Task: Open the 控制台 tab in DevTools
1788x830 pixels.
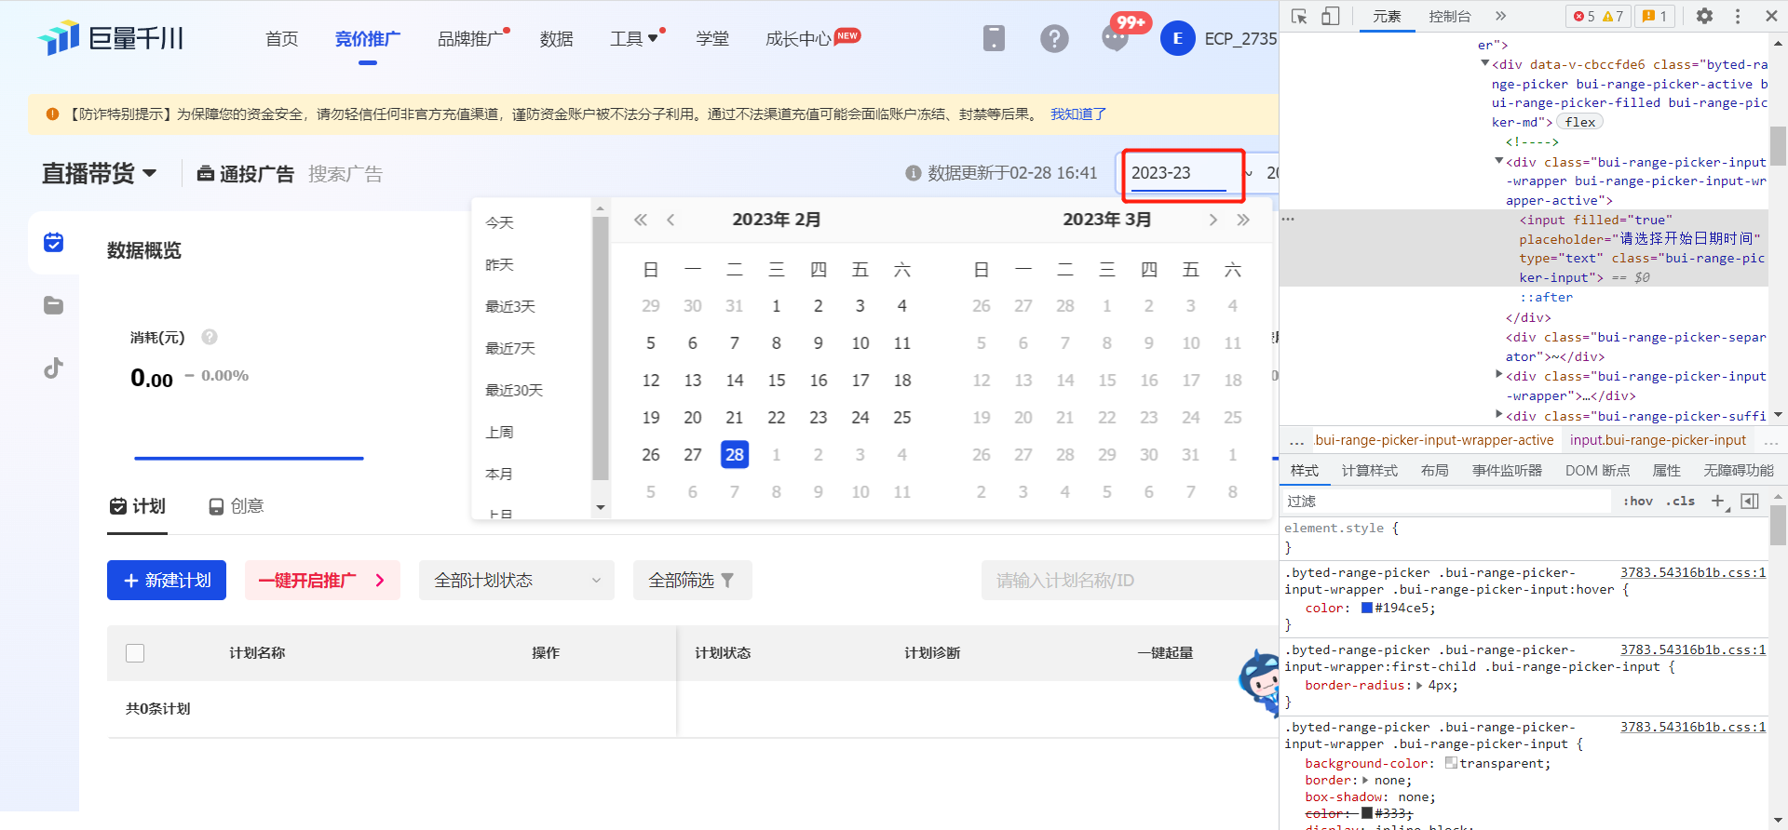Action: coord(1449,16)
